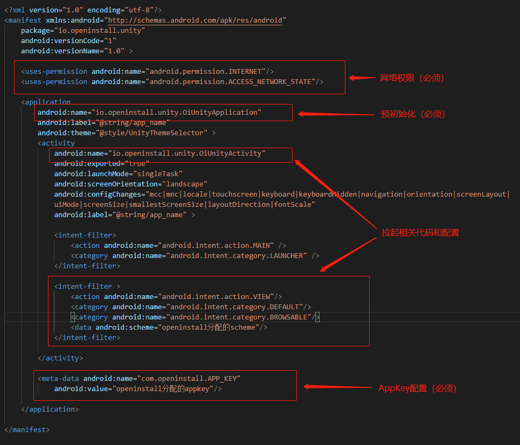
Task: Click the launchMode singleTask attribute
Action: point(119,173)
